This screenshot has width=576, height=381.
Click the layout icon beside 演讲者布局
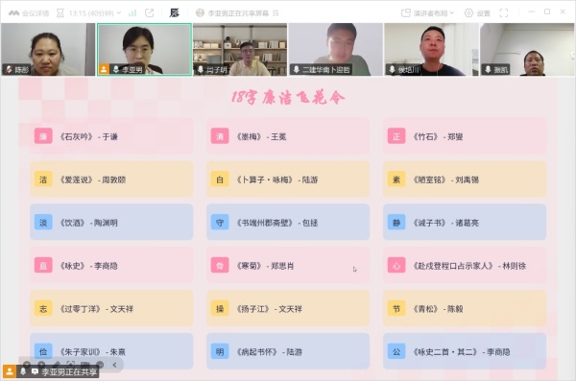pyautogui.click(x=405, y=13)
